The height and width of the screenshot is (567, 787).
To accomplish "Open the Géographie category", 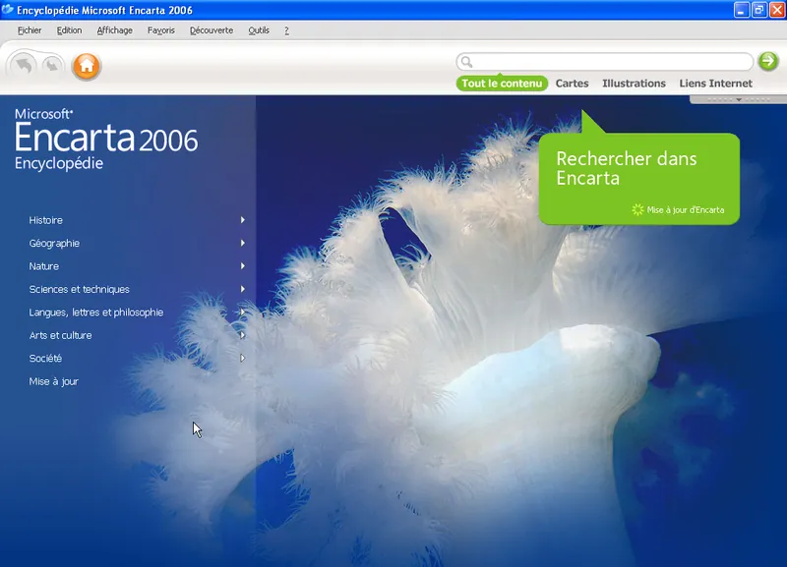I will [54, 243].
